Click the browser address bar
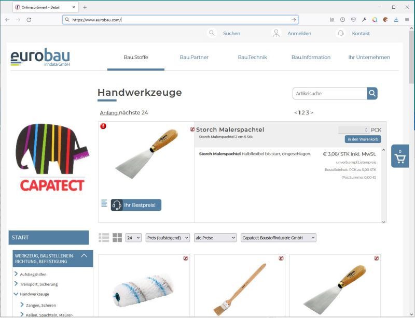The height and width of the screenshot is (318, 415). [x=181, y=20]
